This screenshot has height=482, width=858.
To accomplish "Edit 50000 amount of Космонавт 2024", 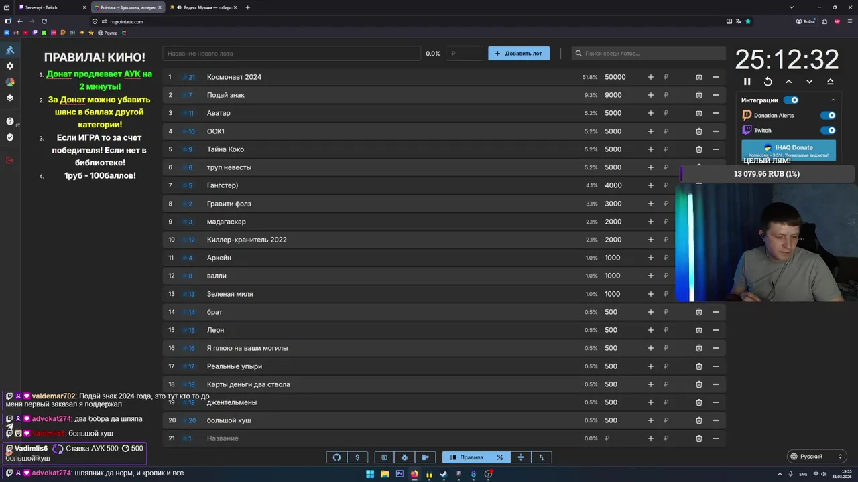I will coord(615,77).
